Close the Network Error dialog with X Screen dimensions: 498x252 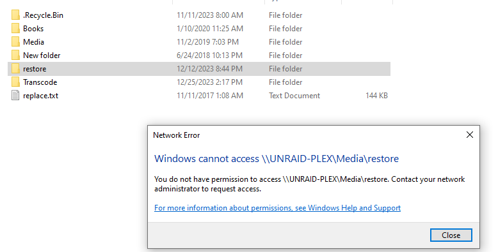coord(469,135)
